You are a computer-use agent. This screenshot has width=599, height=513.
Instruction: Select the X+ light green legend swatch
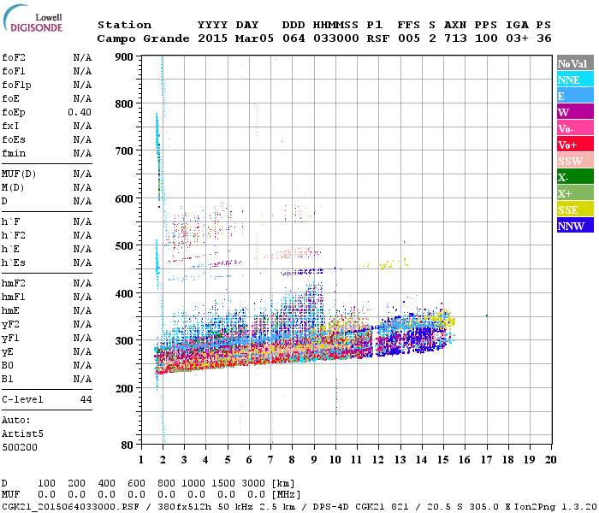coord(575,193)
